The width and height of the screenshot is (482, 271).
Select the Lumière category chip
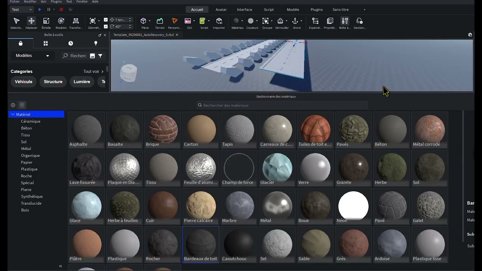point(82,82)
